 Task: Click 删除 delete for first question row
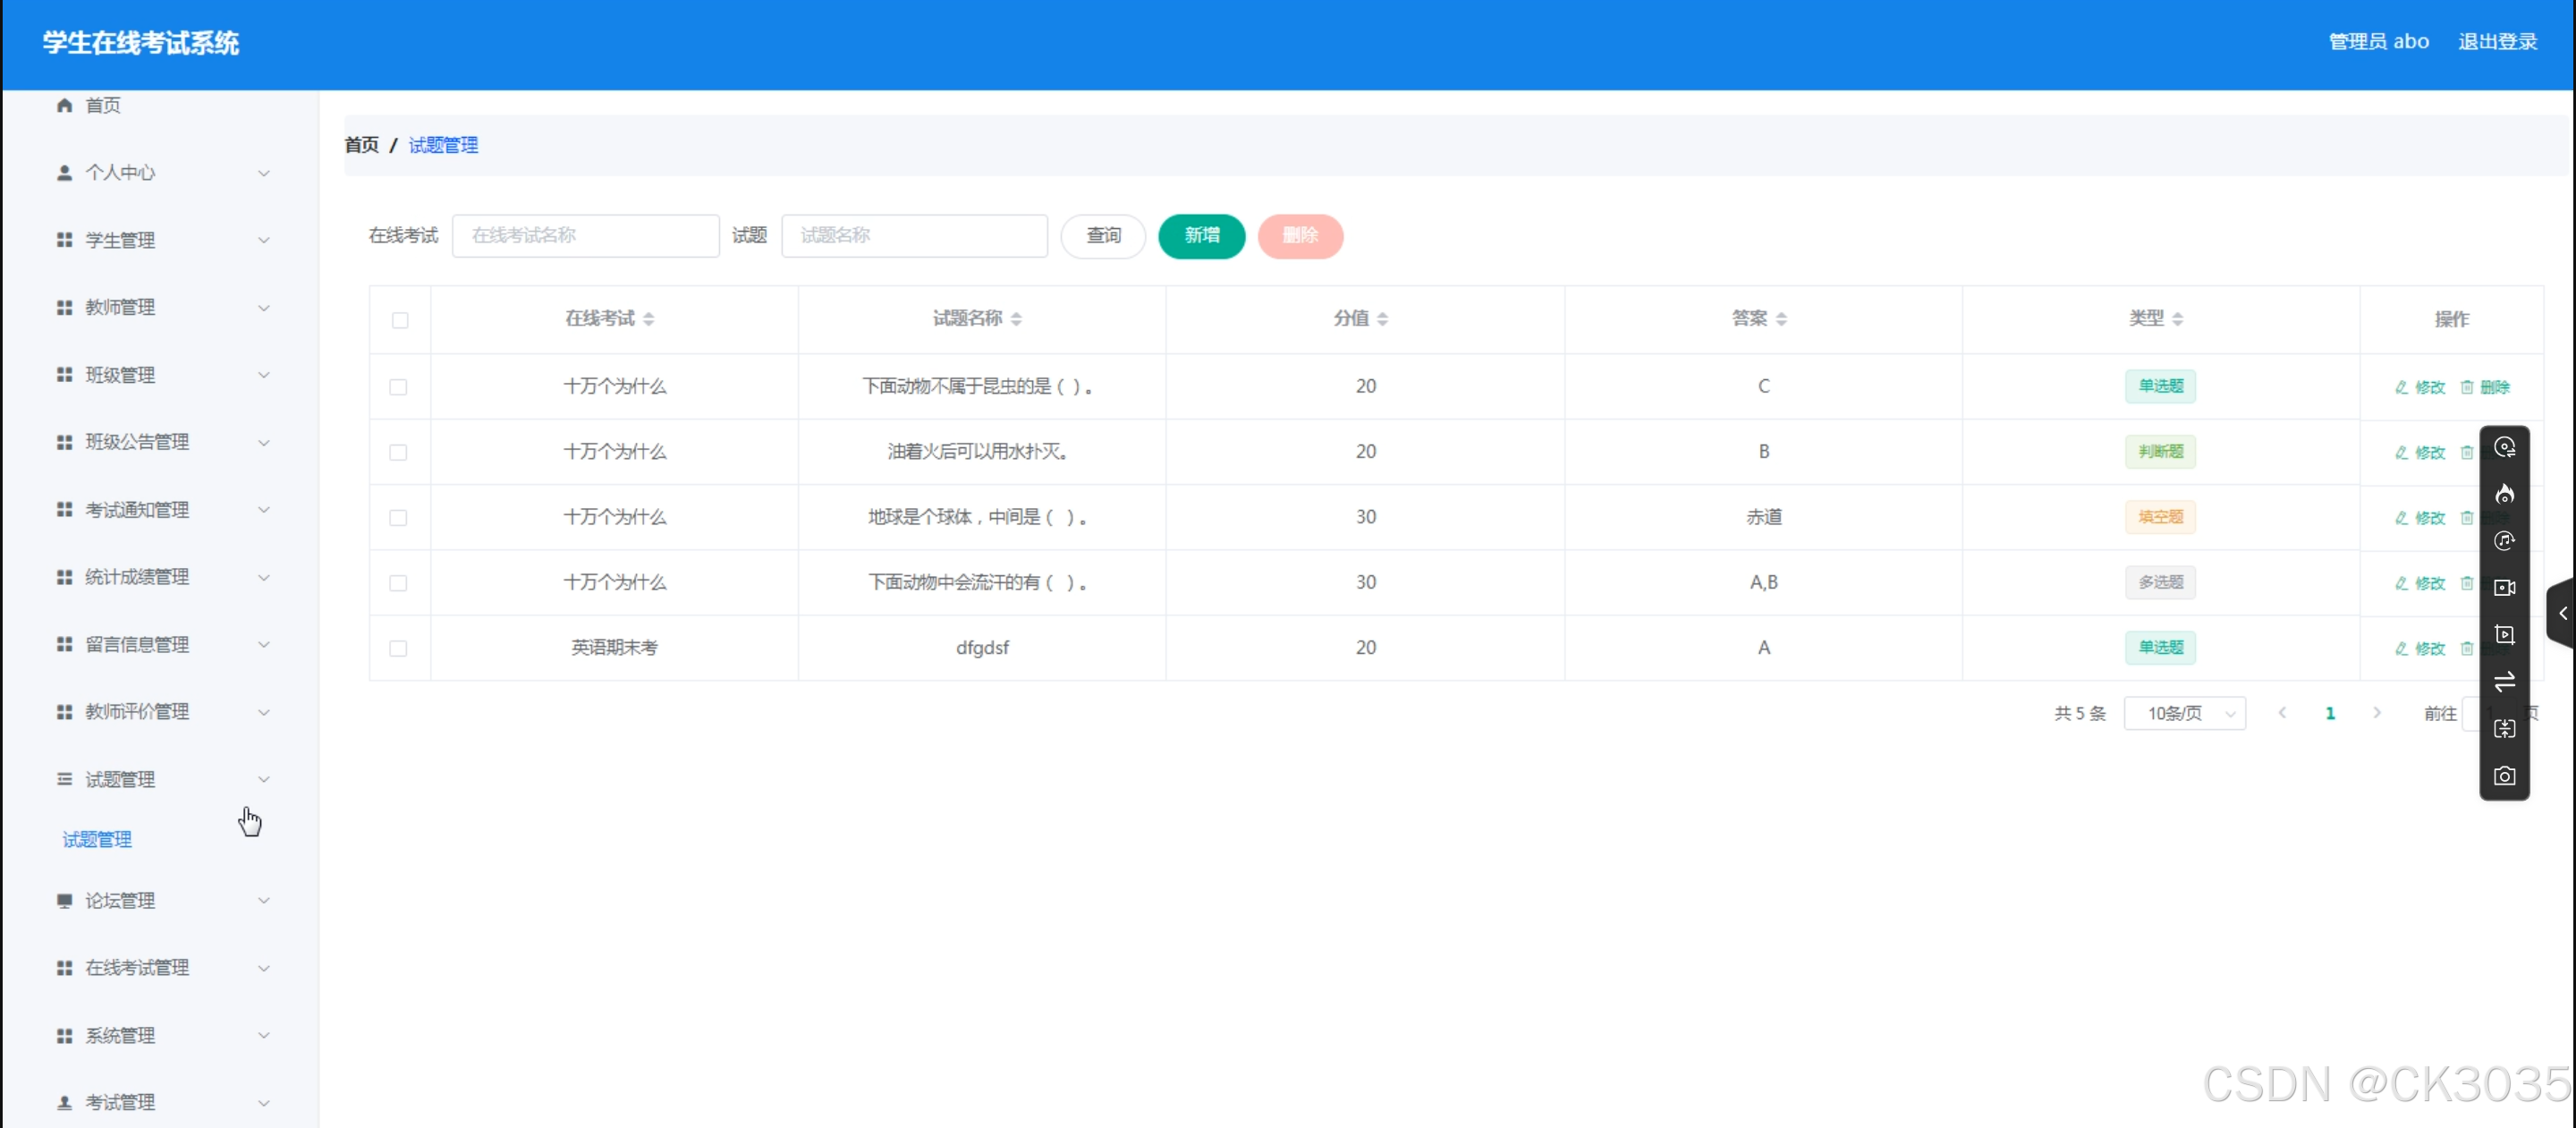2485,387
